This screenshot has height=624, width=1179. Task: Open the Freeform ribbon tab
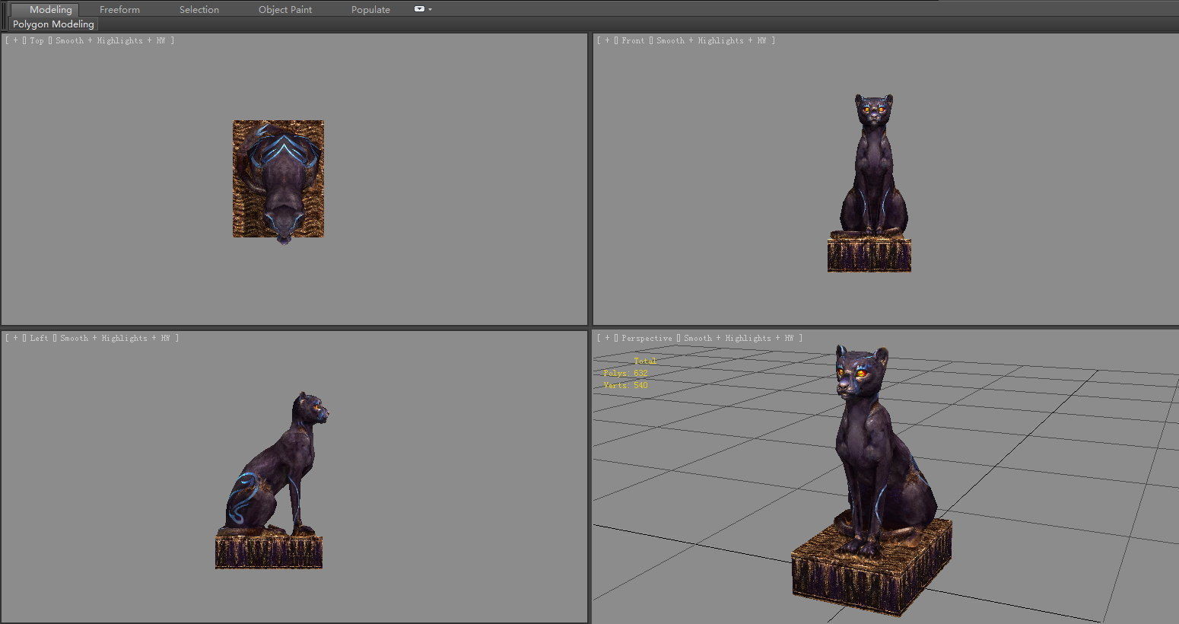[119, 10]
